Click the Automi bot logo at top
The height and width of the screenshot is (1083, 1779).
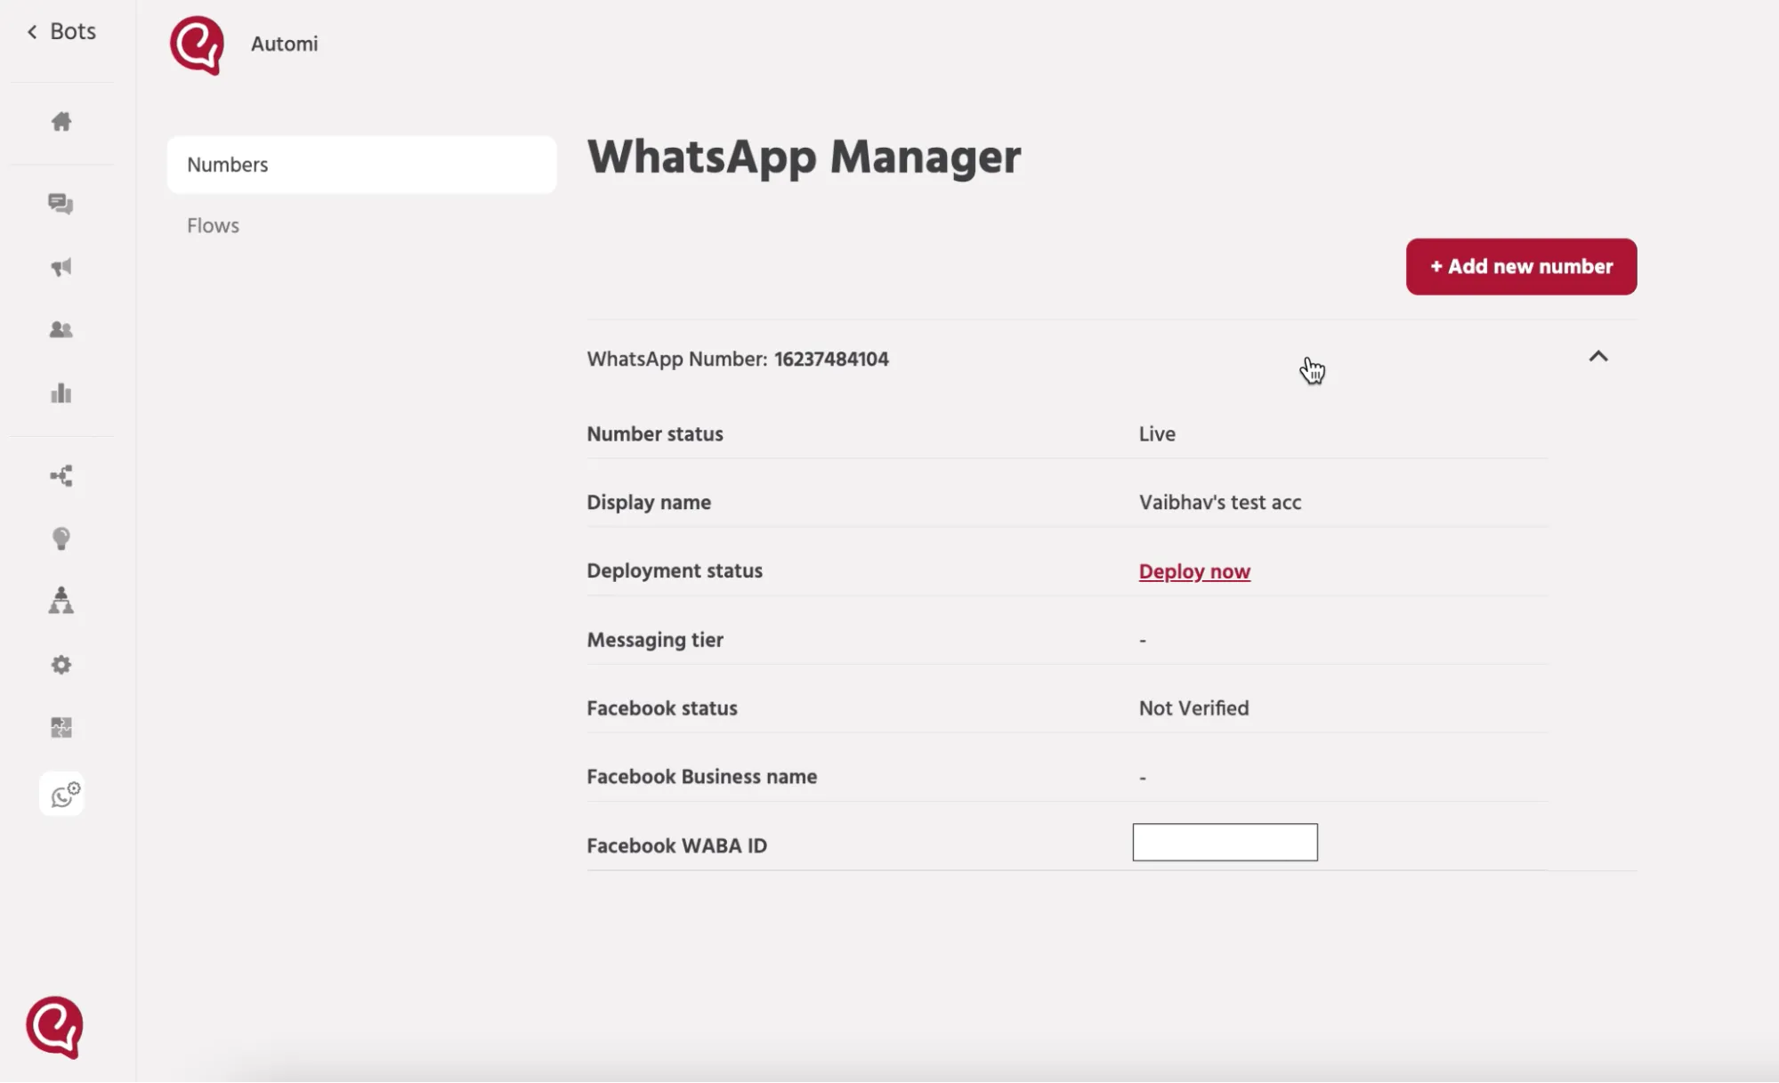click(x=197, y=44)
